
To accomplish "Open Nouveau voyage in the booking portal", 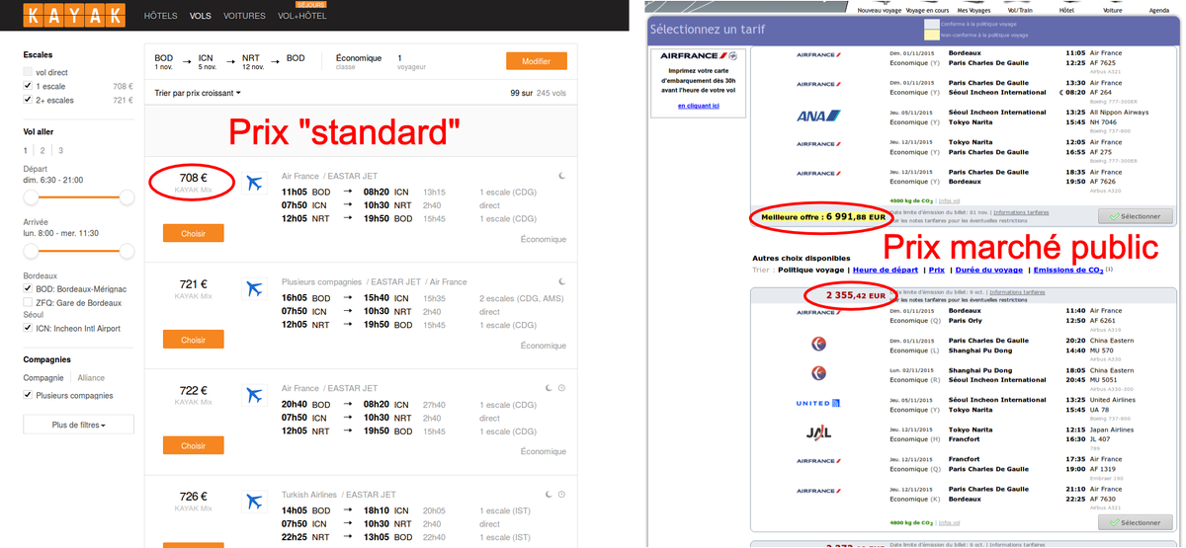I will pos(879,10).
